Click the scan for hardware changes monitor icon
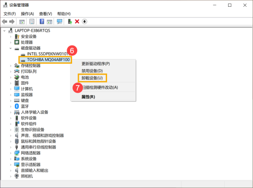Viewport: 253px width, 188px height. coord(59,21)
